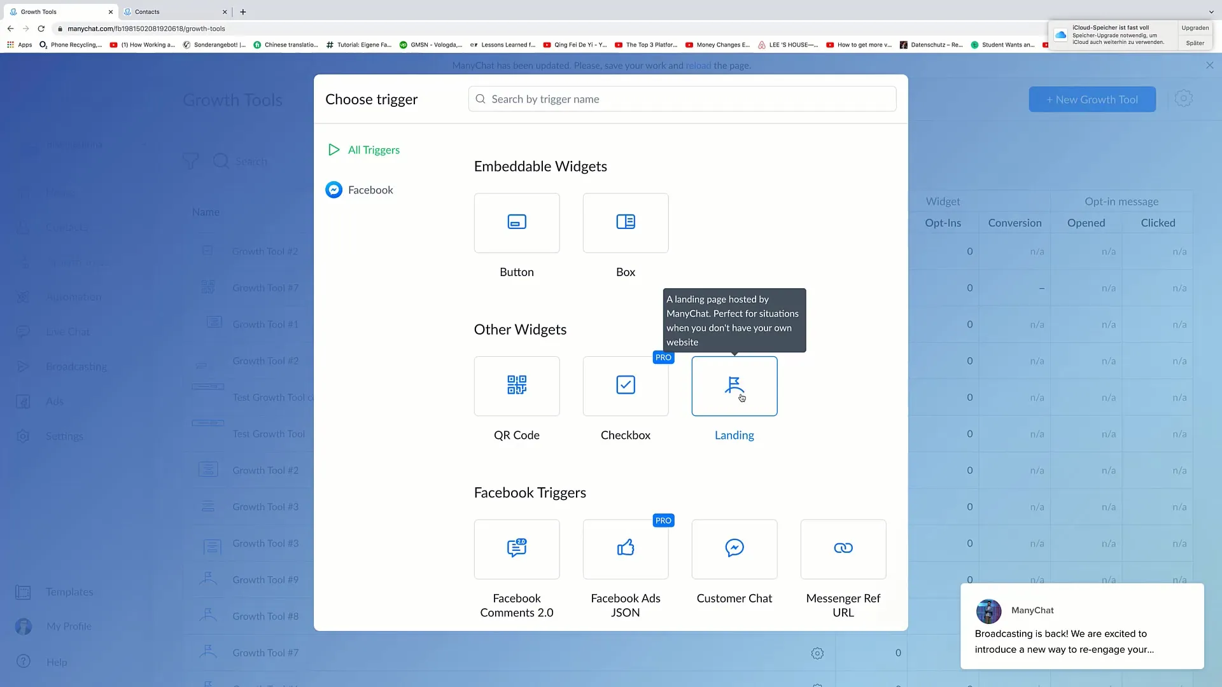Image resolution: width=1222 pixels, height=687 pixels.
Task: Select the Customer Chat trigger
Action: (x=734, y=550)
